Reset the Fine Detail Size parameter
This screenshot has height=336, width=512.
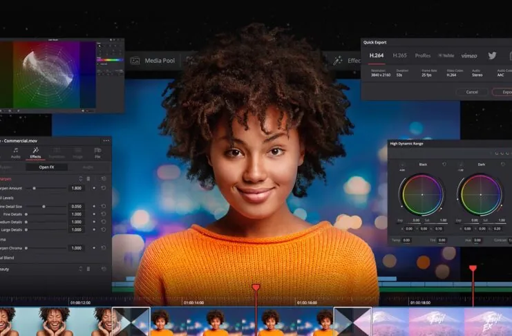tap(104, 207)
